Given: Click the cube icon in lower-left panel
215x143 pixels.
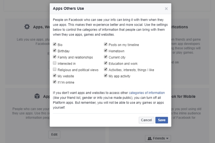Looking at the screenshot, I should click(x=37, y=96).
